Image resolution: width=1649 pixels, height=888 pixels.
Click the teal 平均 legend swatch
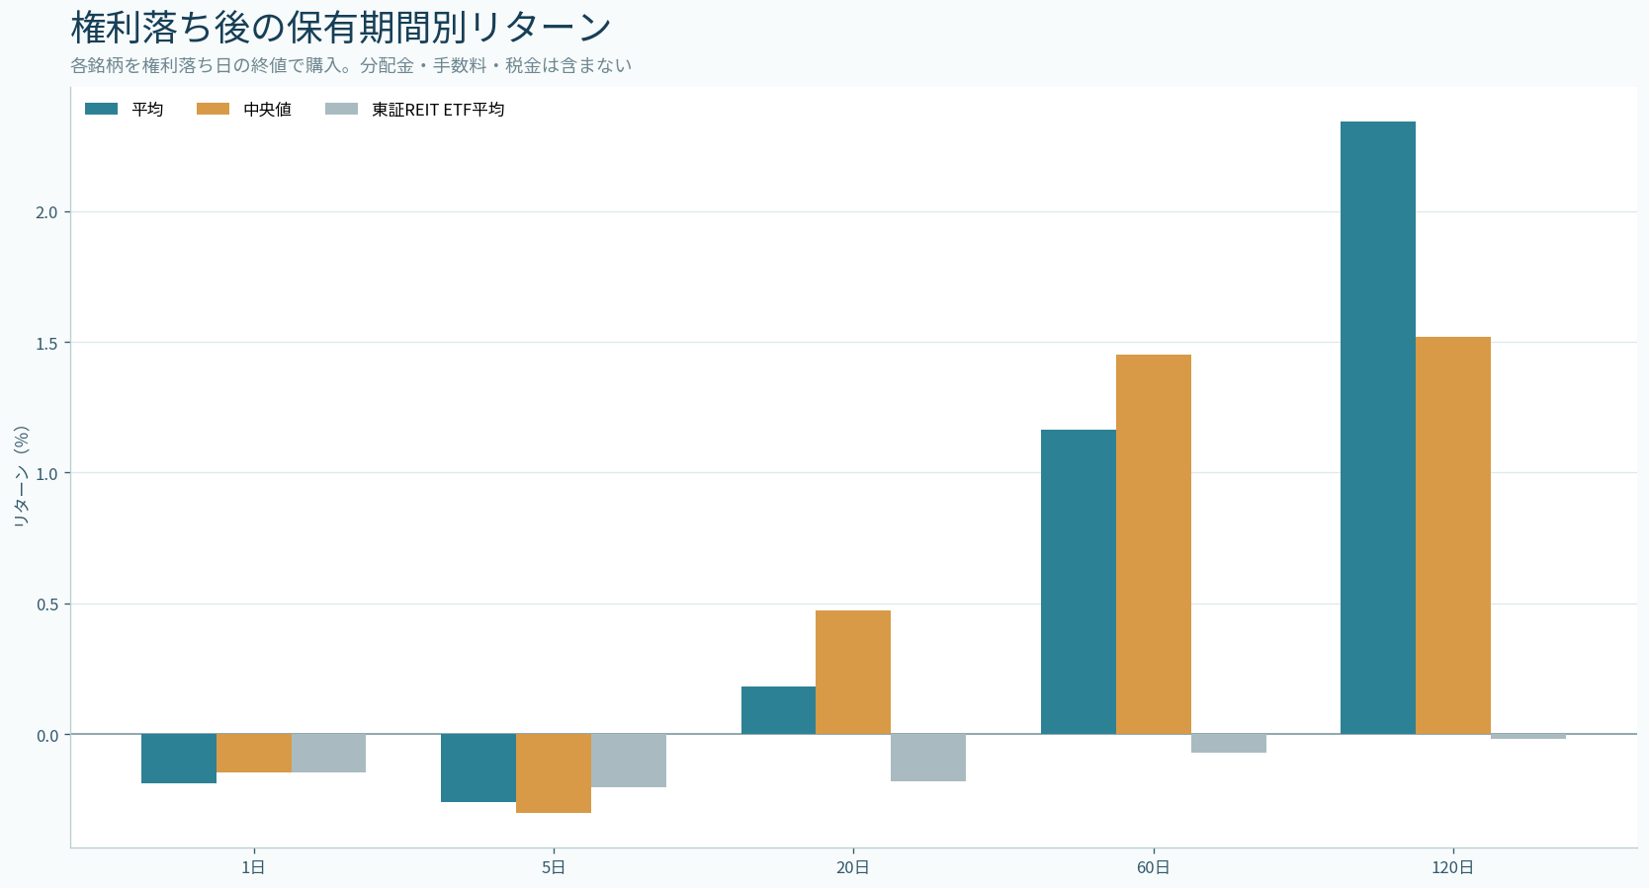tap(101, 109)
